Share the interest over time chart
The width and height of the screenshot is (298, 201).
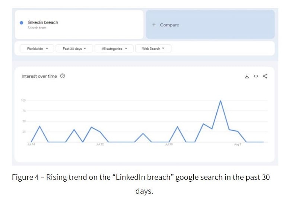point(265,76)
